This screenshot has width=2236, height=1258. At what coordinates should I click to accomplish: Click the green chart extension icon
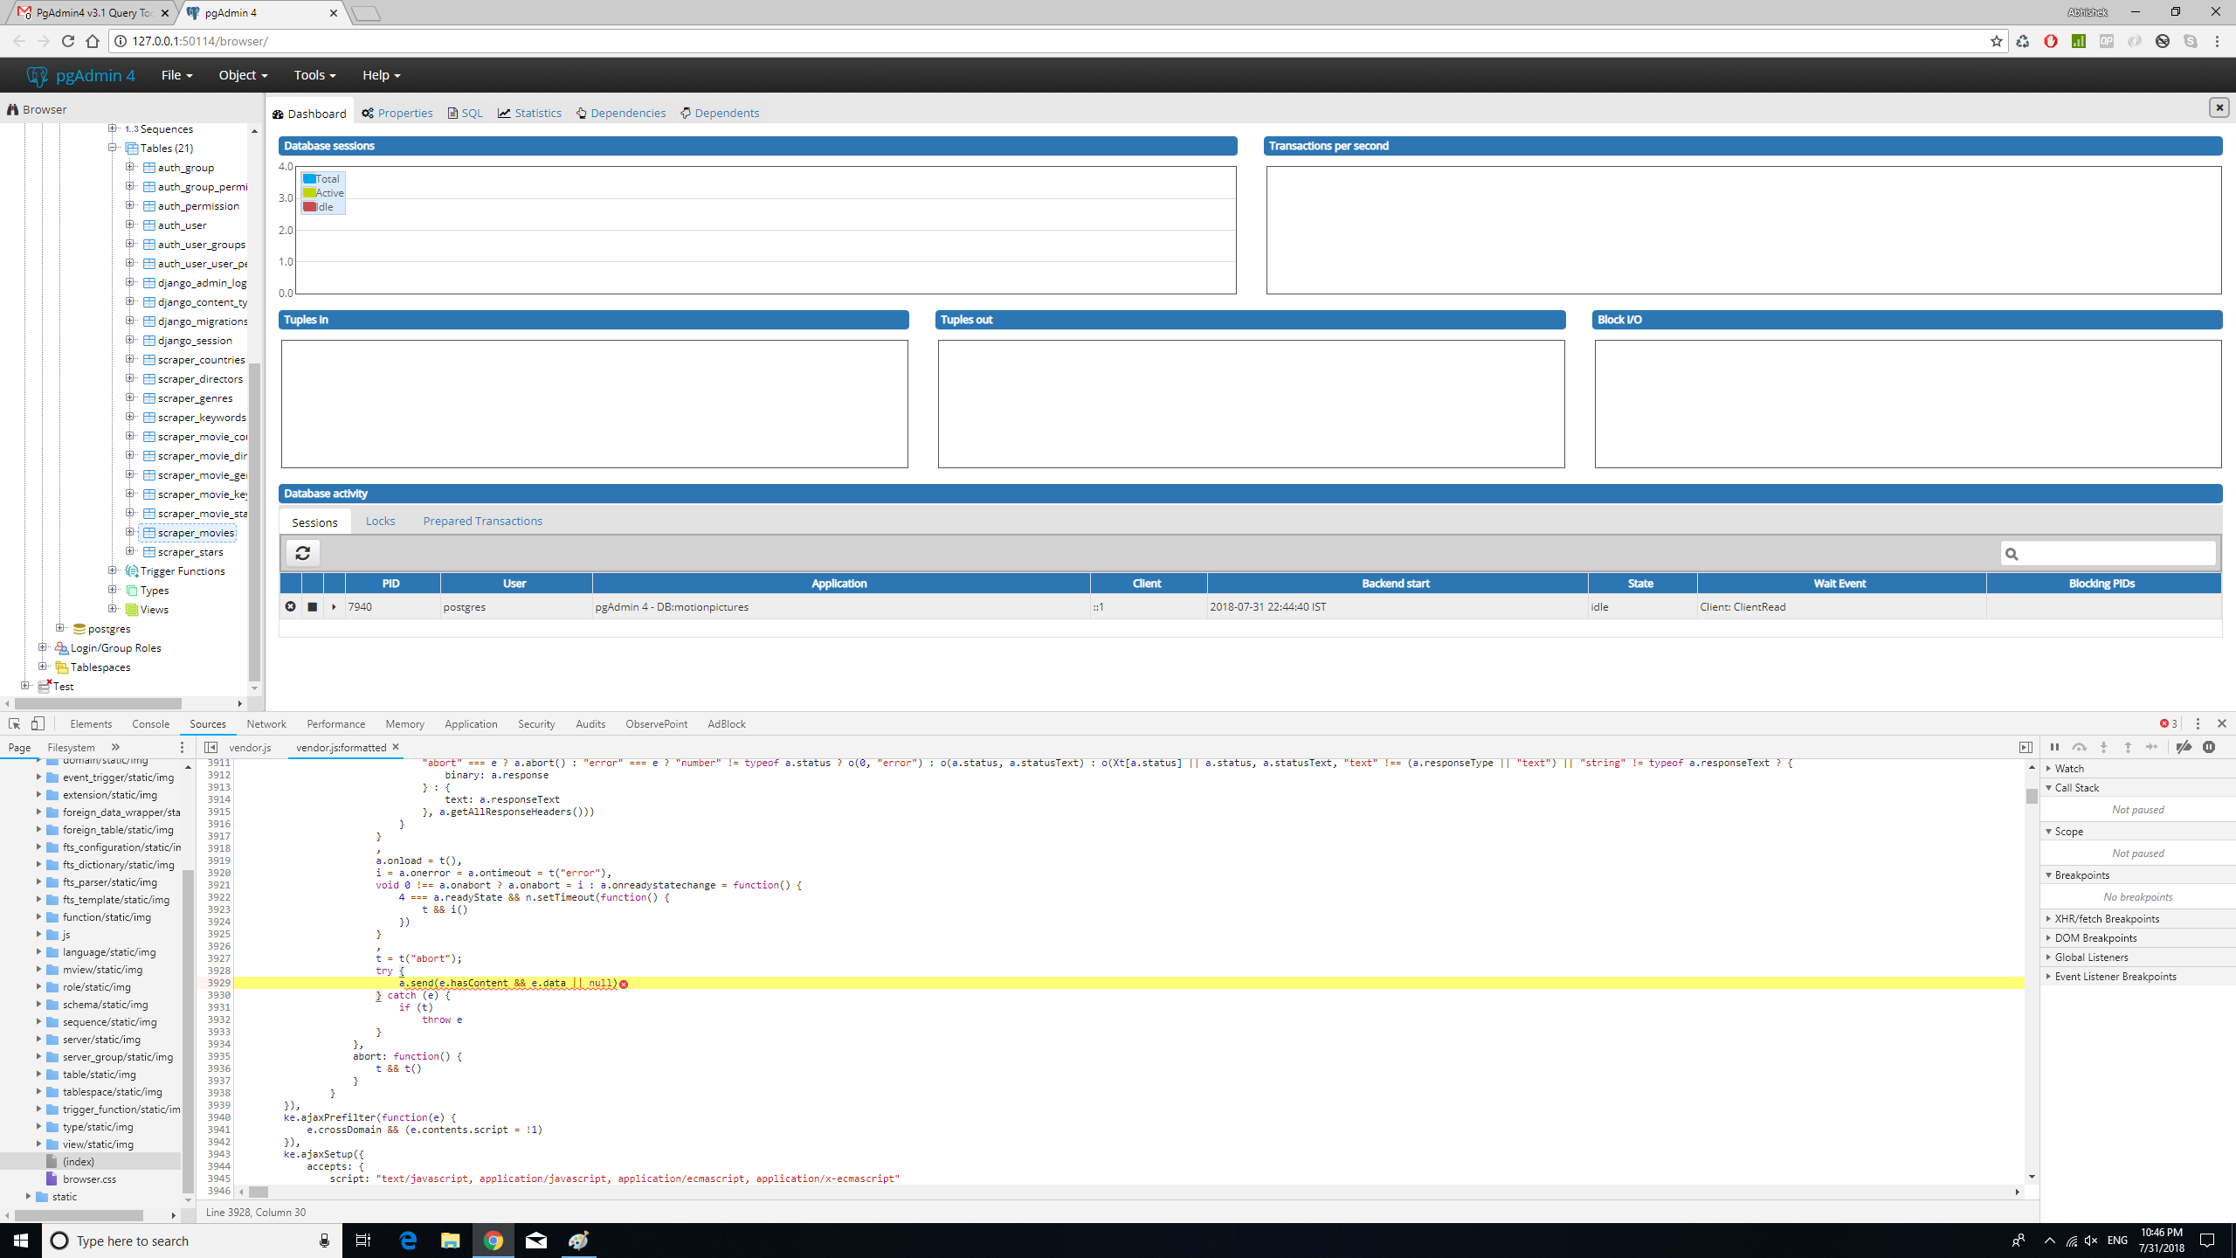click(2079, 41)
